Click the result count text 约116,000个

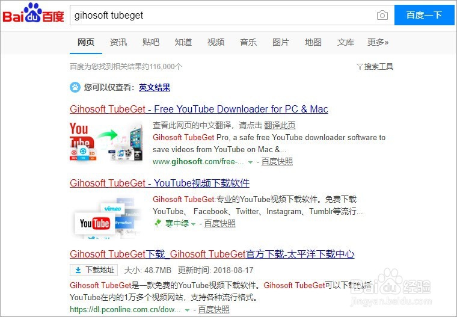pos(162,67)
